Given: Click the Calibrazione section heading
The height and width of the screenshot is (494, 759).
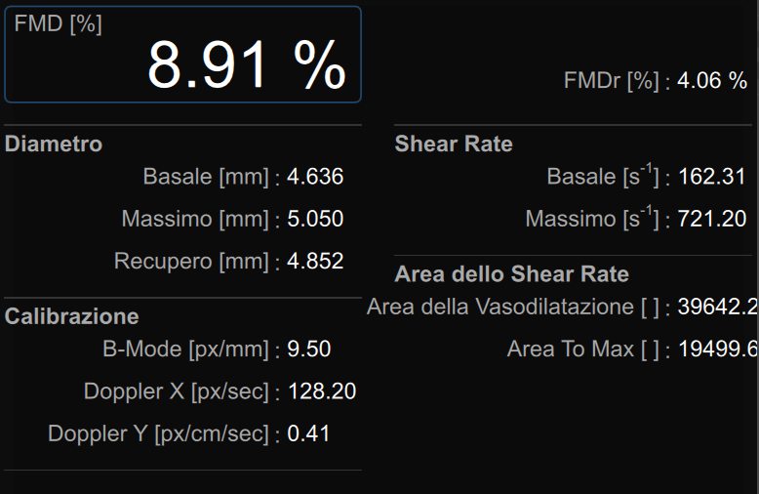Looking at the screenshot, I should [x=72, y=316].
